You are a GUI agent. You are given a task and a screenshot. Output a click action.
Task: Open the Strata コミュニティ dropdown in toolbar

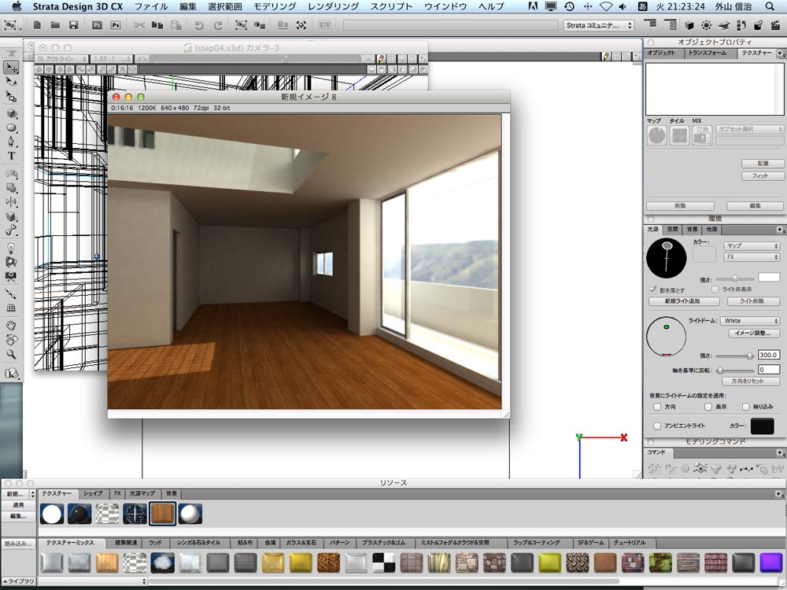tap(599, 25)
